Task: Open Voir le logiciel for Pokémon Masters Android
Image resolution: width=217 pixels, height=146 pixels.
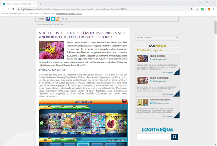Action: [x=167, y=116]
